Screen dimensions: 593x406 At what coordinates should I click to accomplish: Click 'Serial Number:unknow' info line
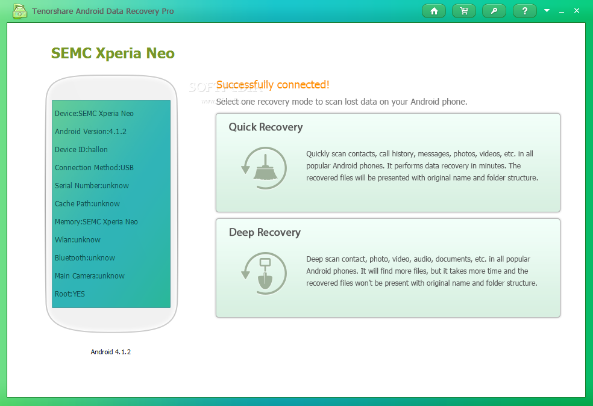pos(92,186)
